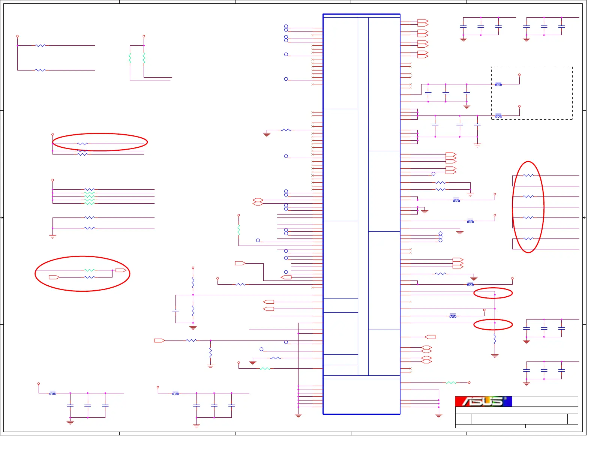Select the tall red ellipse around four resistors
The height and width of the screenshot is (459, 594).
528,207
